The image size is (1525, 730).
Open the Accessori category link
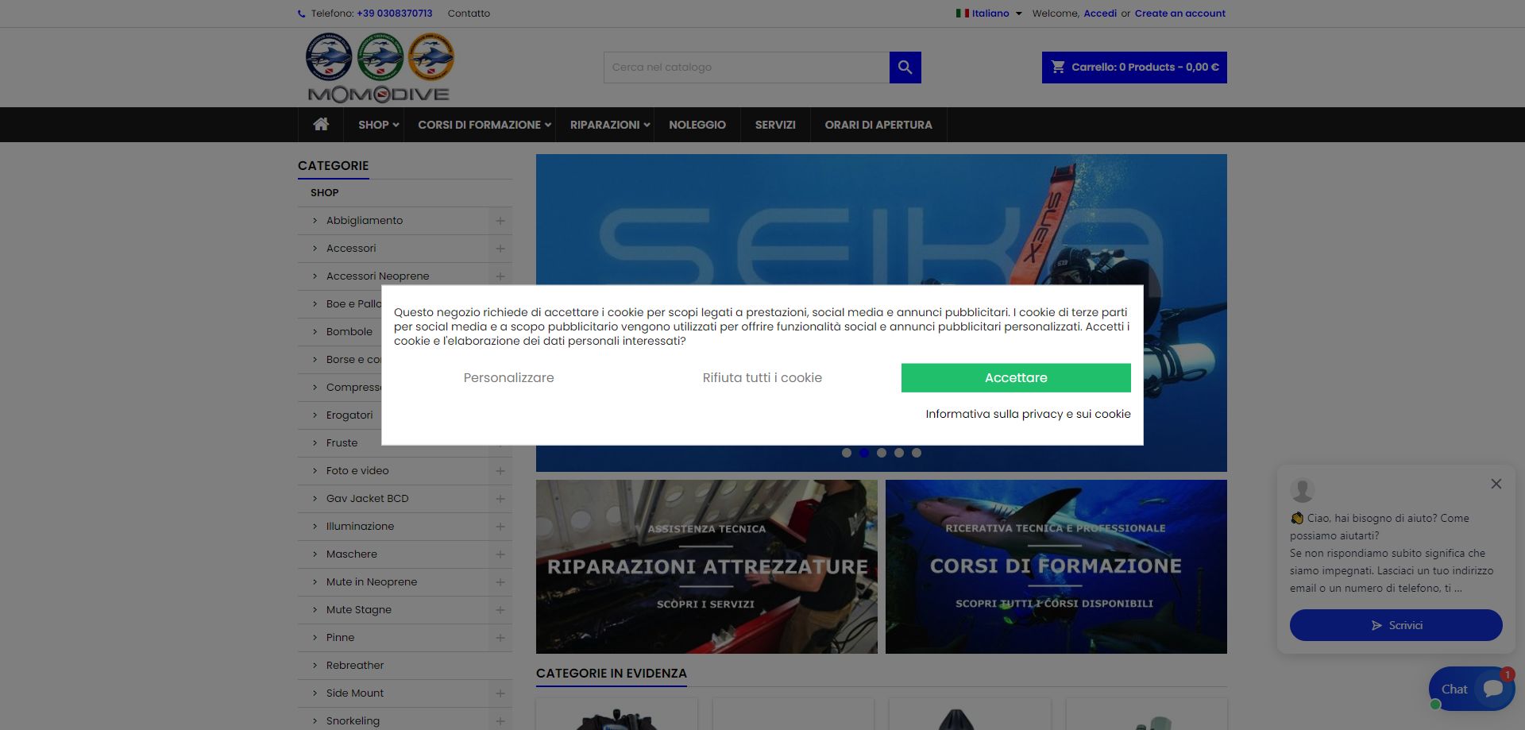(351, 249)
